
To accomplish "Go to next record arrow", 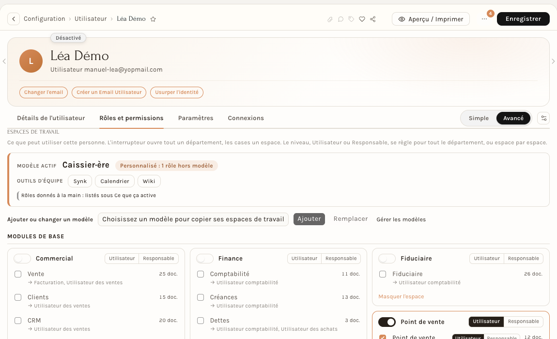I will pyautogui.click(x=553, y=61).
